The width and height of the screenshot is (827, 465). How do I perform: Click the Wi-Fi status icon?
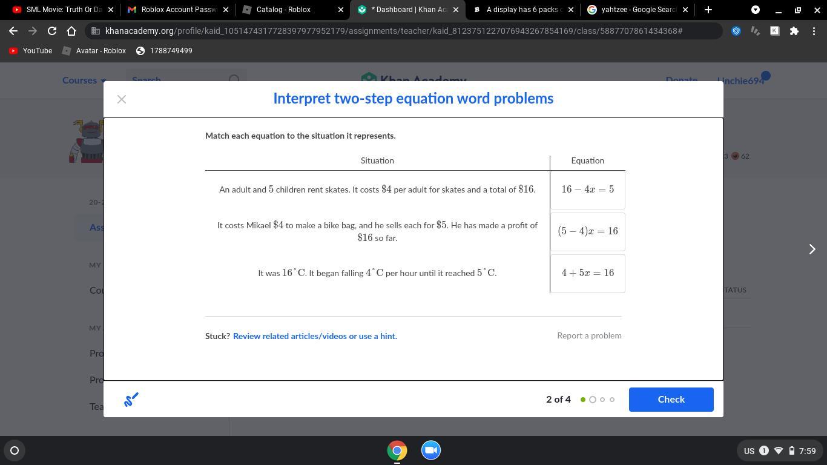point(779,450)
